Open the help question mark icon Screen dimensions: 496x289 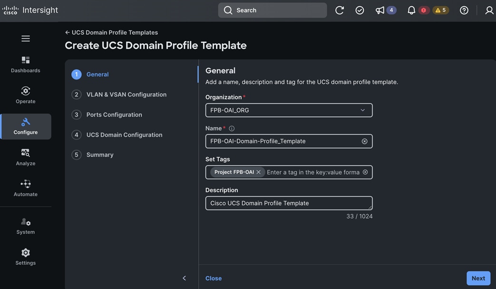pos(464,10)
